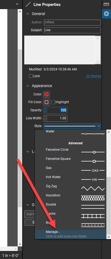This screenshot has width=111, height=259.
Task: Open the red Color swatch picker
Action: click(x=46, y=94)
